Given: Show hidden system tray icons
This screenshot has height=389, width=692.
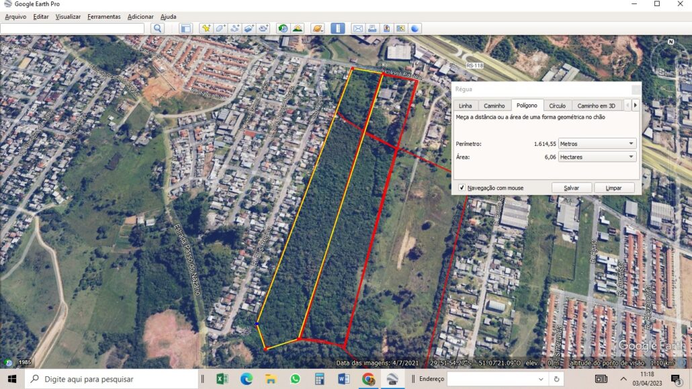Looking at the screenshot, I should tap(623, 379).
